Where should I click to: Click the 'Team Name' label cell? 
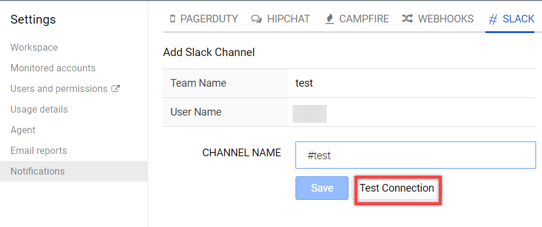(x=225, y=83)
